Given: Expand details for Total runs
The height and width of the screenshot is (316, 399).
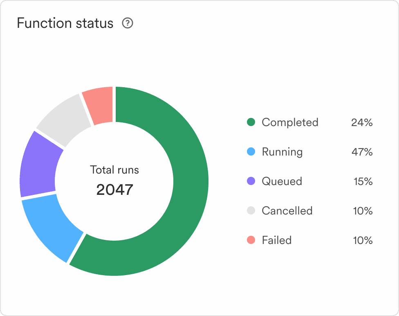Looking at the screenshot, I should coord(114,170).
